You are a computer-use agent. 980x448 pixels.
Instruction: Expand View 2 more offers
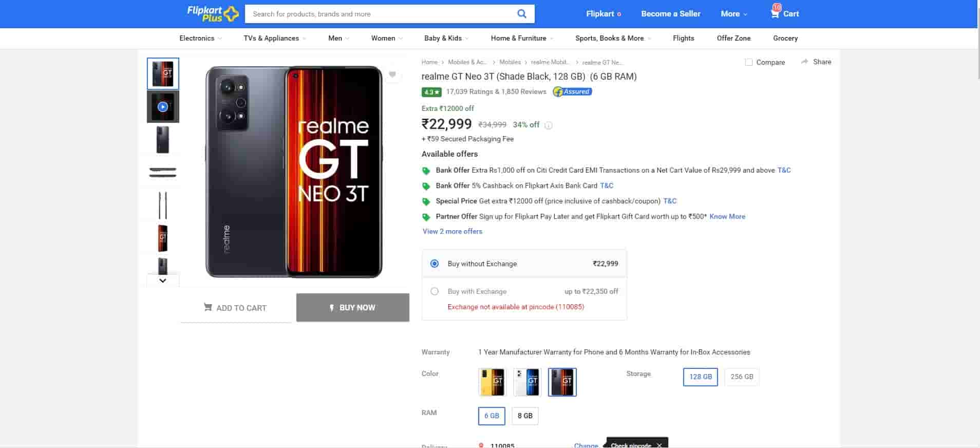pos(452,231)
